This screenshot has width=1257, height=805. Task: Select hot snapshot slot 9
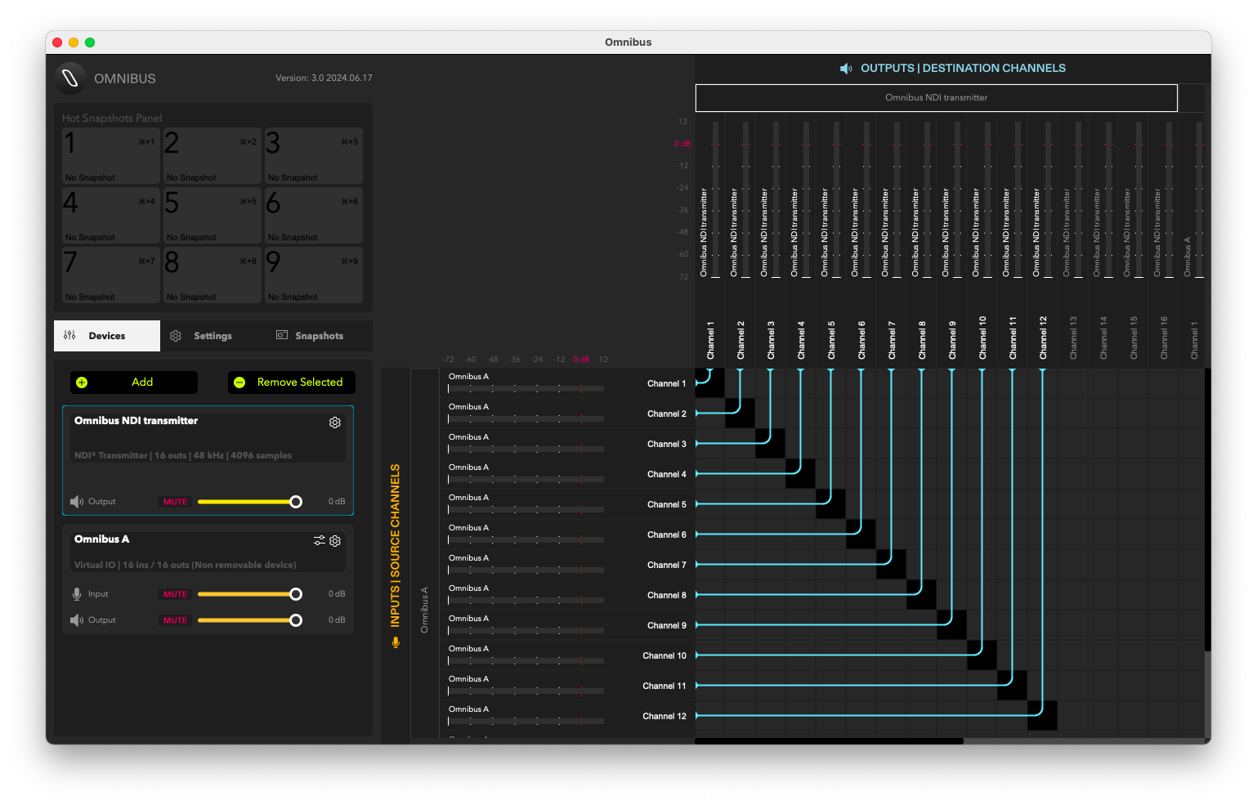[314, 275]
